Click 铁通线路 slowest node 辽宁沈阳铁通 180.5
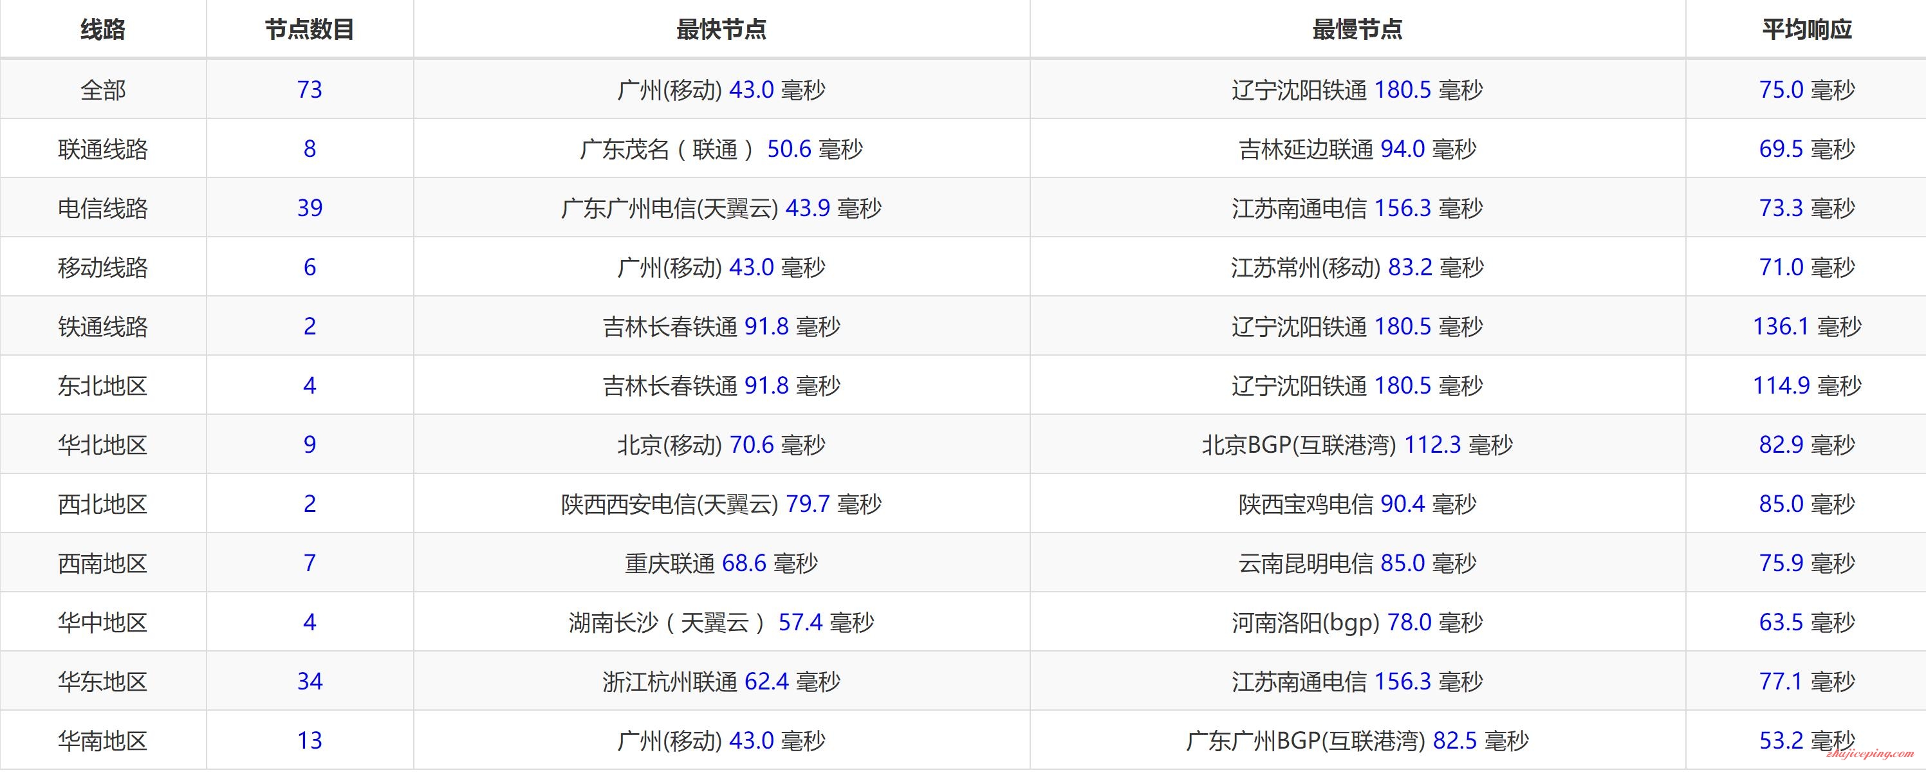1926x775 pixels. click(x=1358, y=326)
